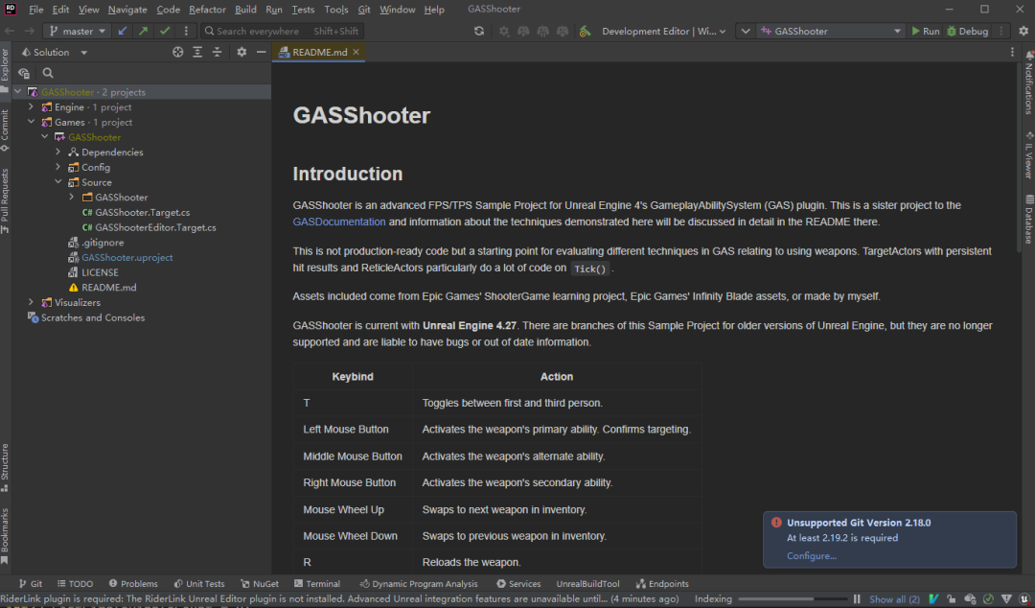
Task: Click the code analysis checkmark status icon
Action: (988, 599)
